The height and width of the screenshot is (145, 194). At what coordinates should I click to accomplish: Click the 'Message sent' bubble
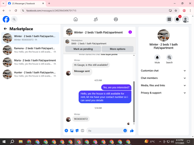(82, 72)
